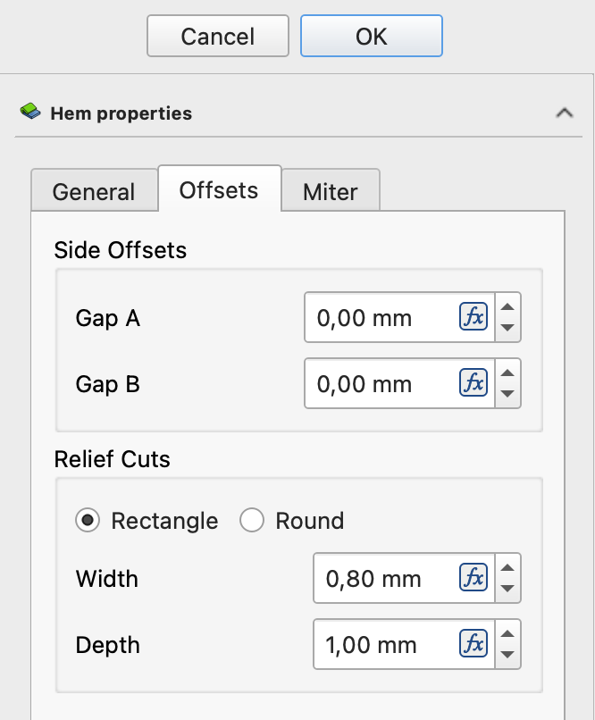
Task: Open expression editor for Width field
Action: 473,578
